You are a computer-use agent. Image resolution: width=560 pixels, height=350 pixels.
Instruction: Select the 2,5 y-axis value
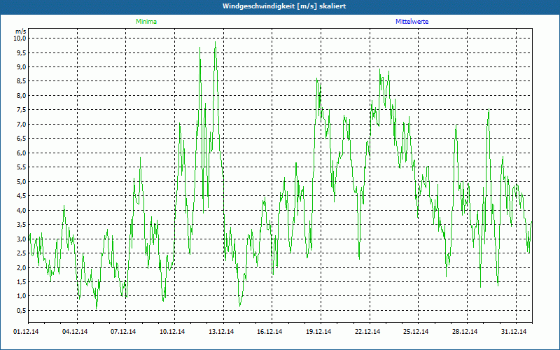22,253
